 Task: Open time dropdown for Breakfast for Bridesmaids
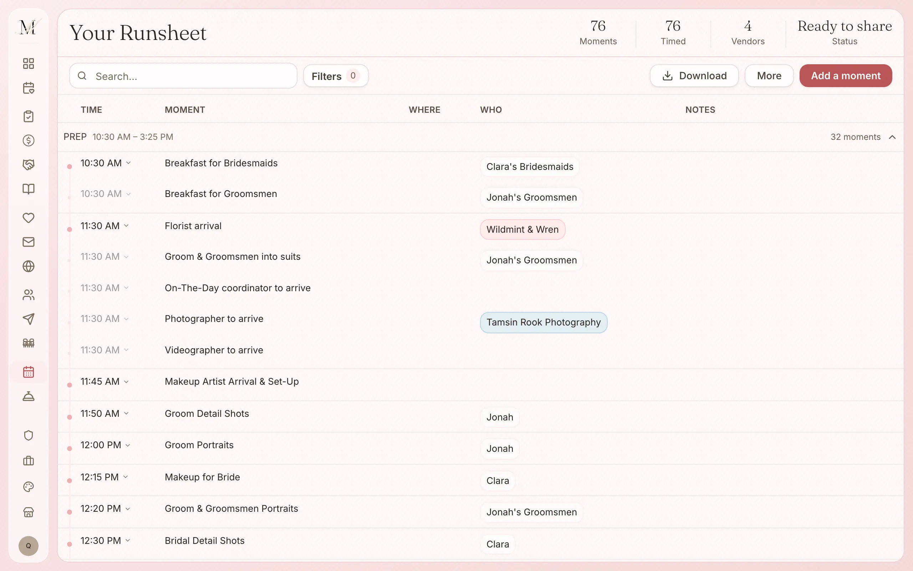[128, 163]
